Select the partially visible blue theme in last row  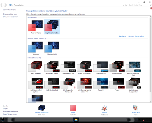click(36, 98)
